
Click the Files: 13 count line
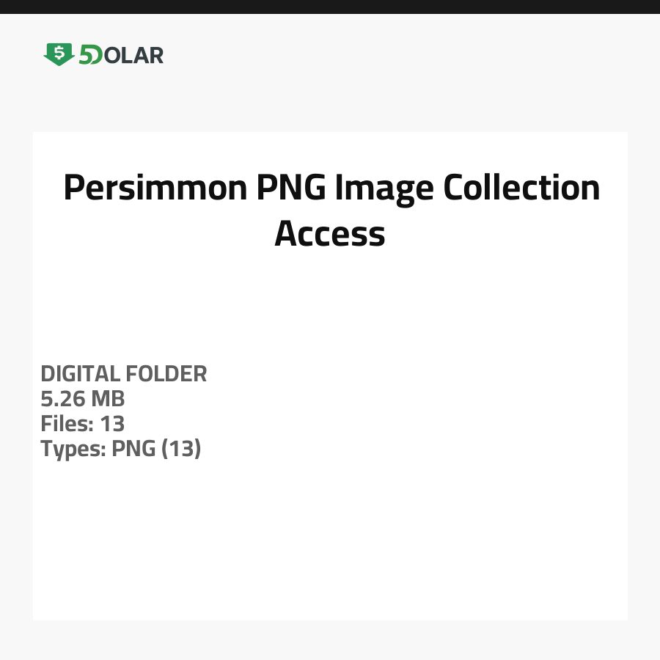(x=83, y=424)
